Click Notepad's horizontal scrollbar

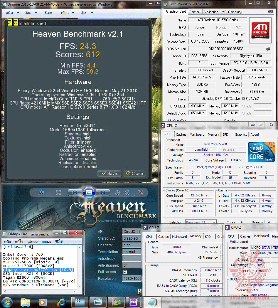40,291
